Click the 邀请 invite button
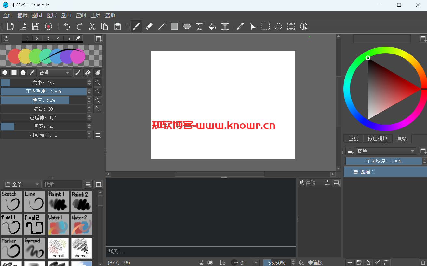Viewport: 427px width, 266px height. [x=310, y=183]
